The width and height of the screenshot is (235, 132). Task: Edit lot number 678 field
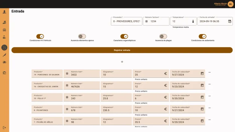coord(82,109)
